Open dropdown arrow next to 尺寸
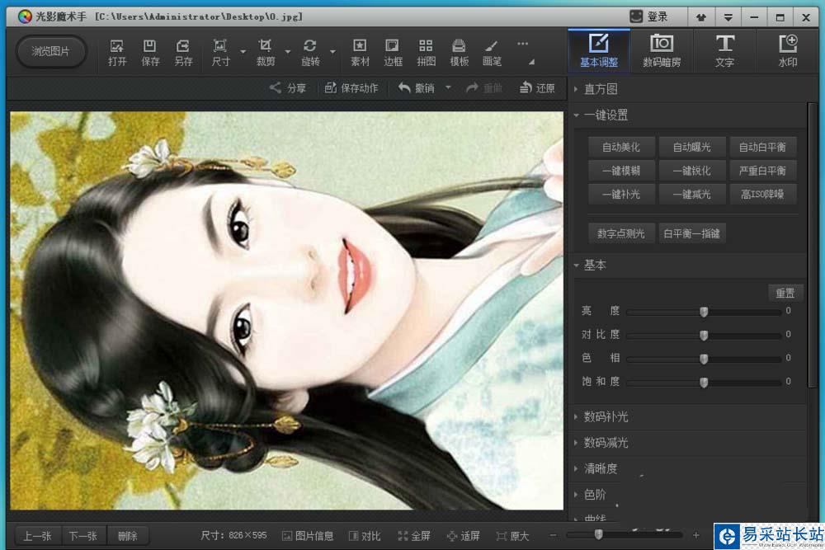 [243, 52]
